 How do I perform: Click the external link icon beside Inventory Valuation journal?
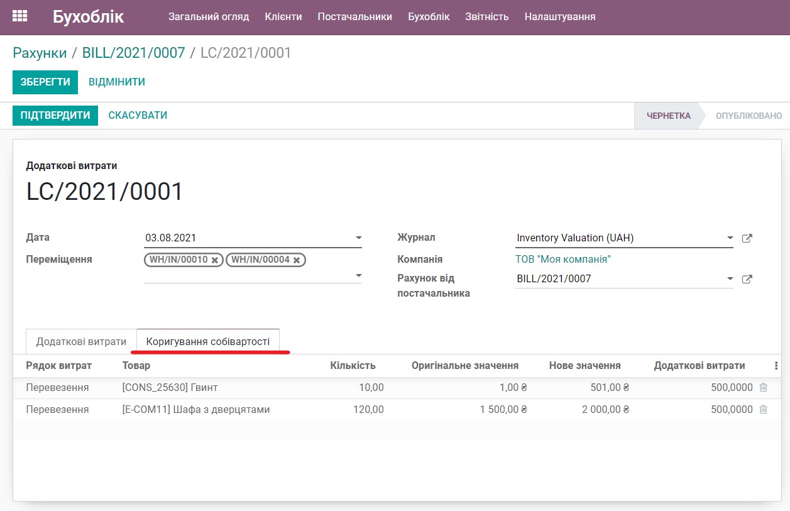pos(747,238)
